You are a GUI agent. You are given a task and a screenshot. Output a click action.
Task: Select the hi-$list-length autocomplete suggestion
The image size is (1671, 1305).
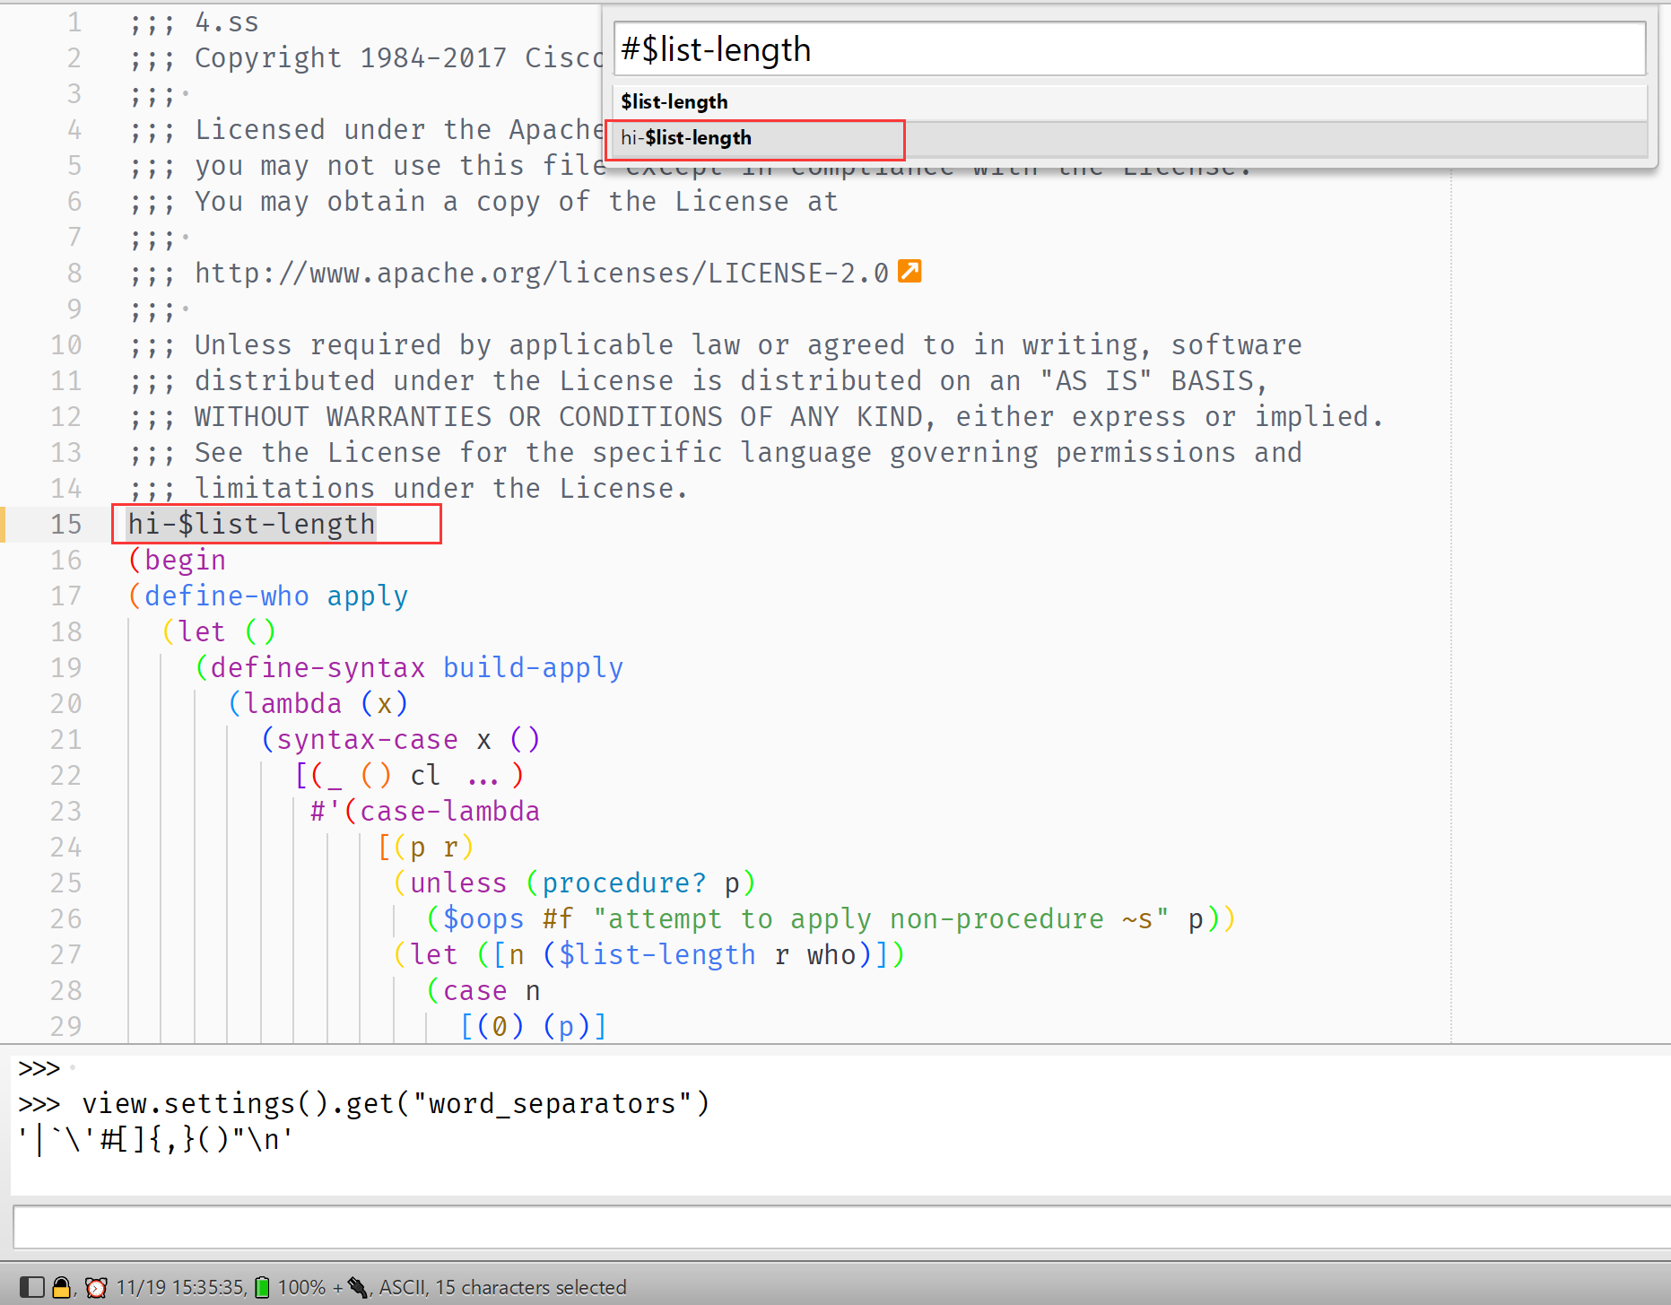point(753,139)
